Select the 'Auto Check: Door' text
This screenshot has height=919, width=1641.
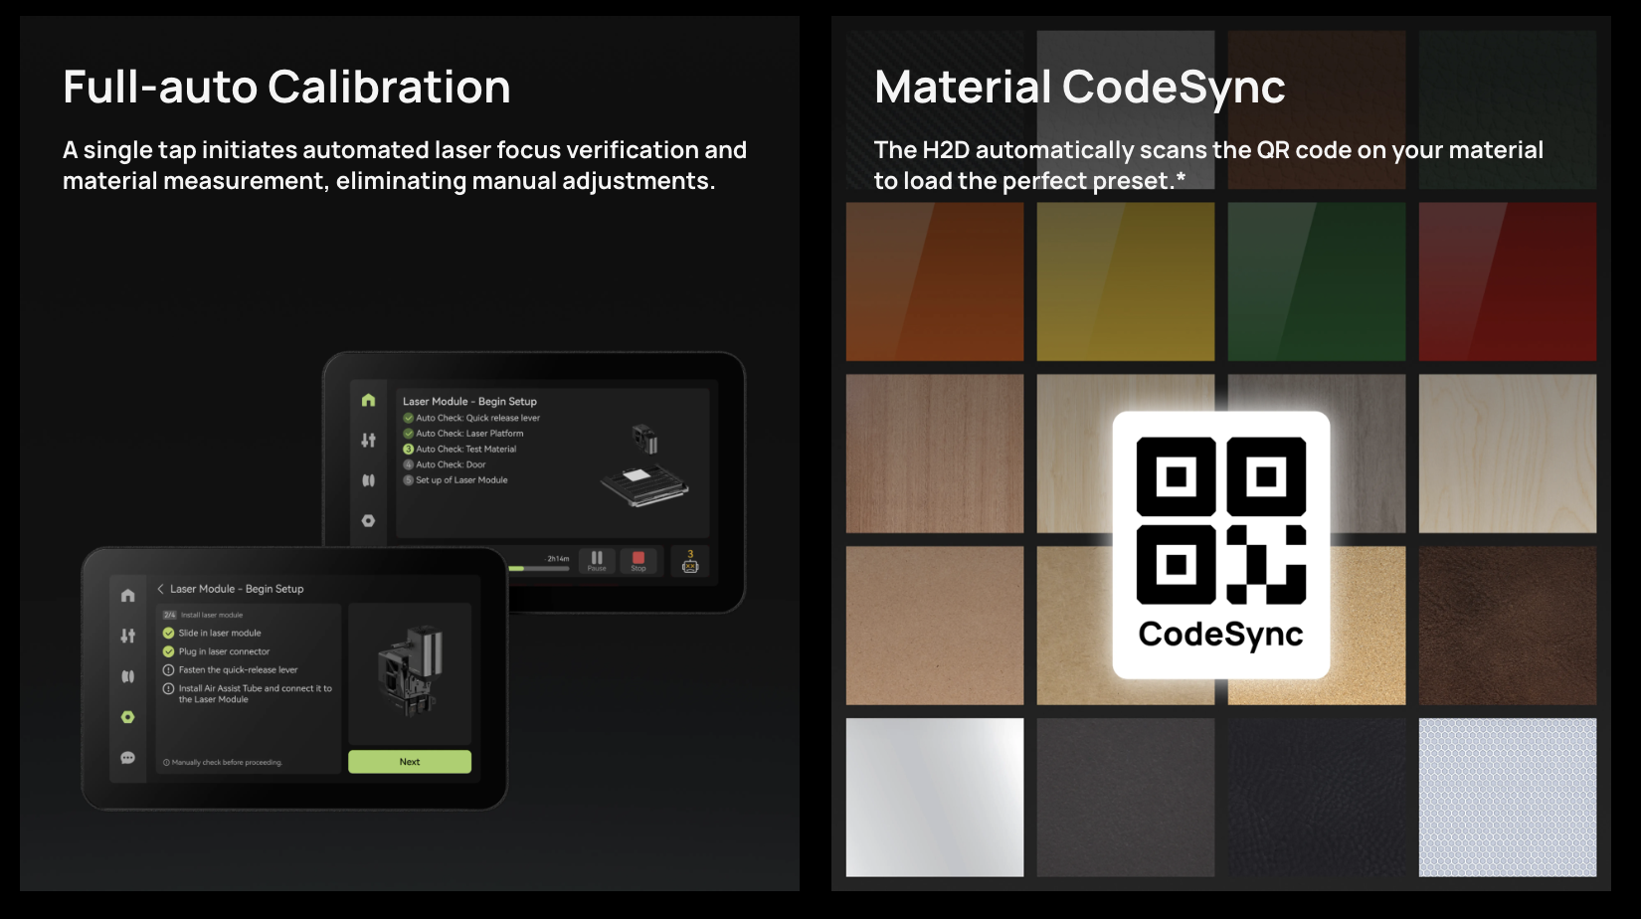coord(451,464)
